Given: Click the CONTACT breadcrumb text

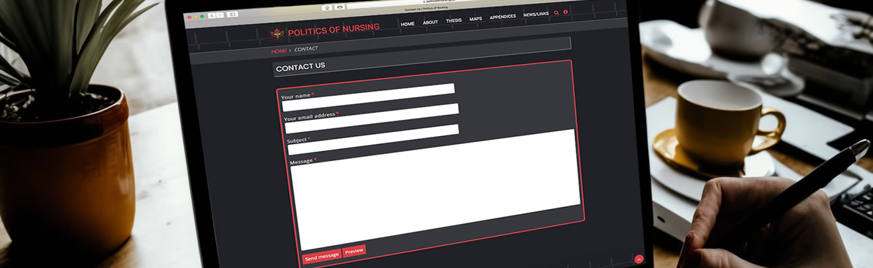Looking at the screenshot, I should click(306, 50).
